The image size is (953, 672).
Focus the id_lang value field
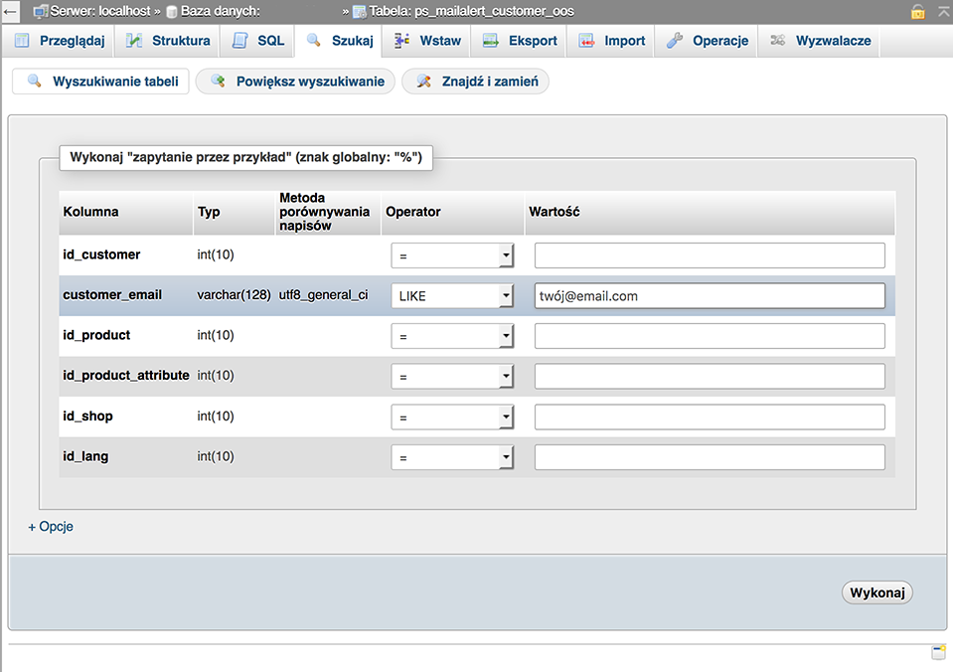pyautogui.click(x=710, y=457)
